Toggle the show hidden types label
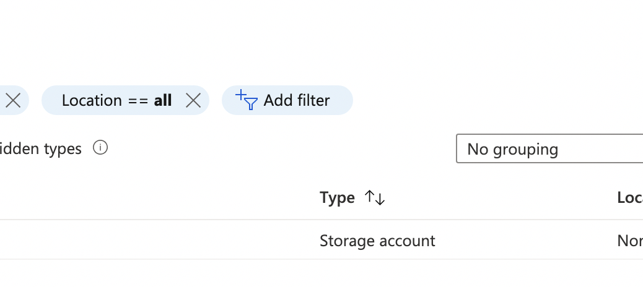The height and width of the screenshot is (287, 643). click(x=40, y=148)
